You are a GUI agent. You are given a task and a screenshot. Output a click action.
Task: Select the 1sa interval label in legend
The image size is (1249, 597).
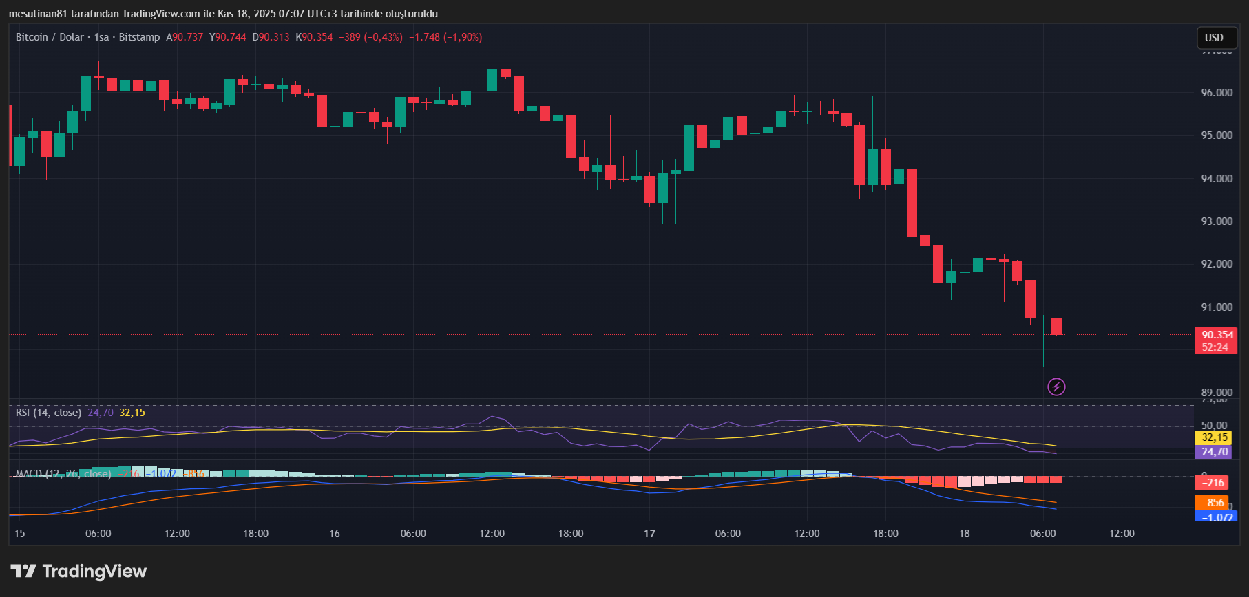tap(101, 37)
